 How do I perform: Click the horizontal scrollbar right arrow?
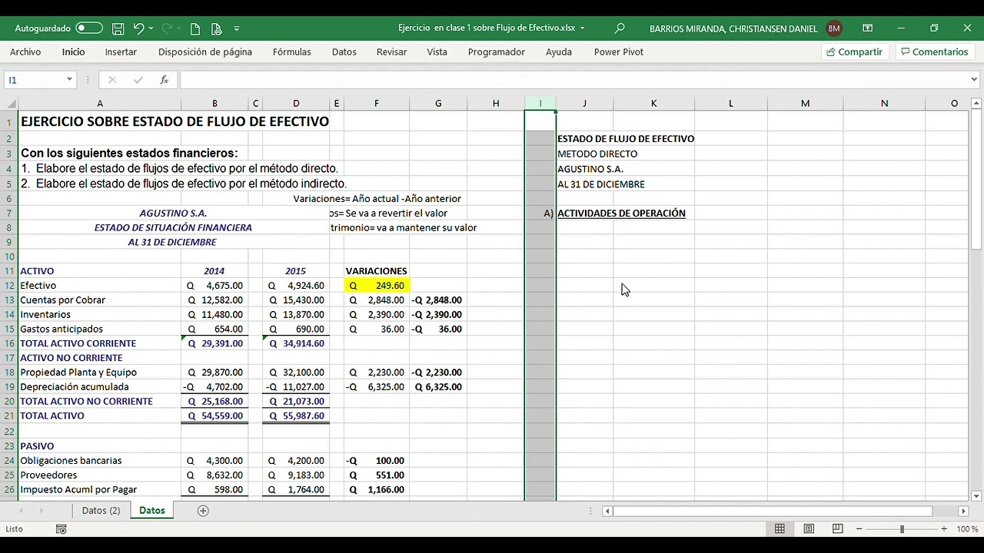coord(963,511)
